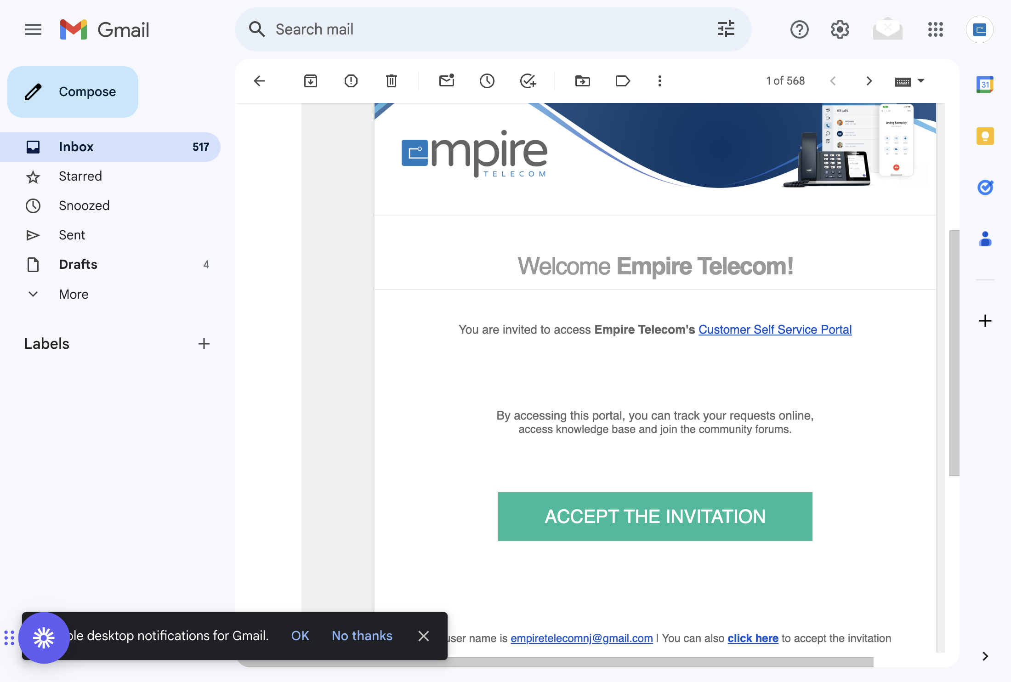
Task: Go to the next email
Action: pos(869,81)
